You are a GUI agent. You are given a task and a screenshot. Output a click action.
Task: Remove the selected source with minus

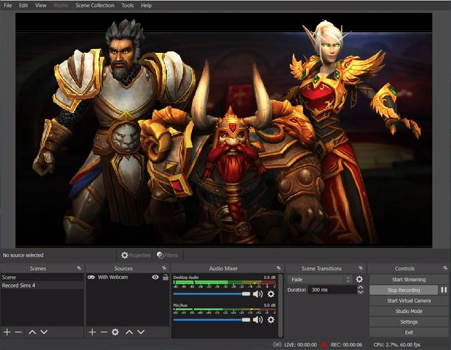104,332
